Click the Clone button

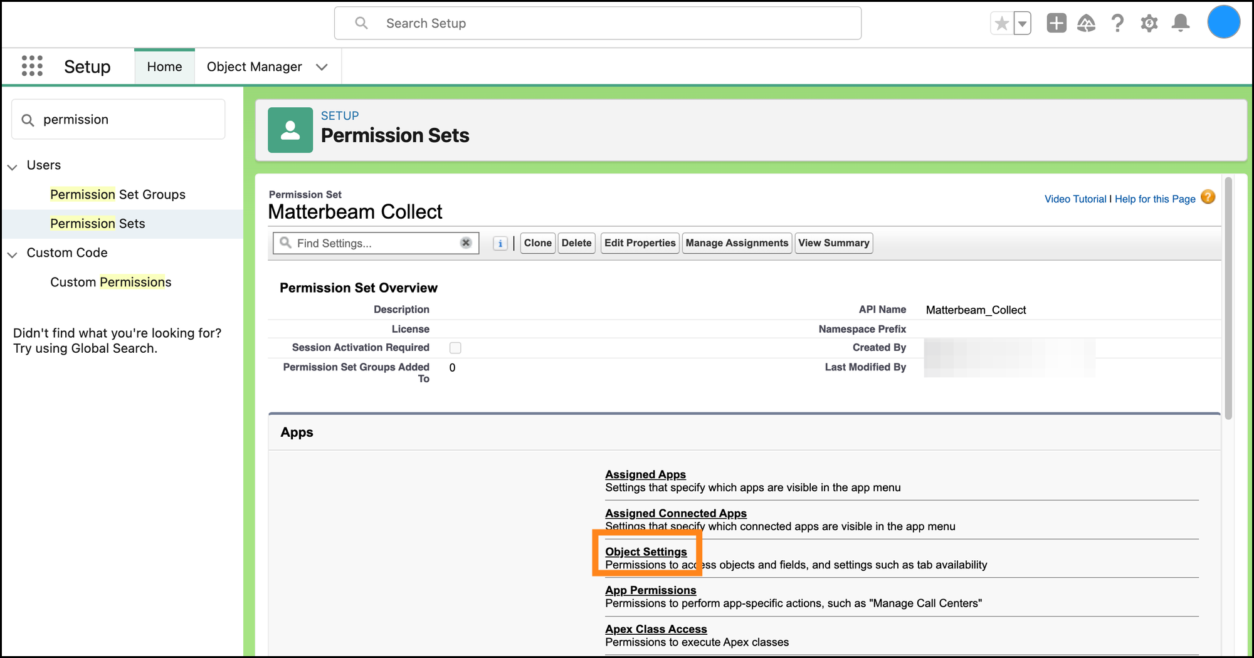538,243
